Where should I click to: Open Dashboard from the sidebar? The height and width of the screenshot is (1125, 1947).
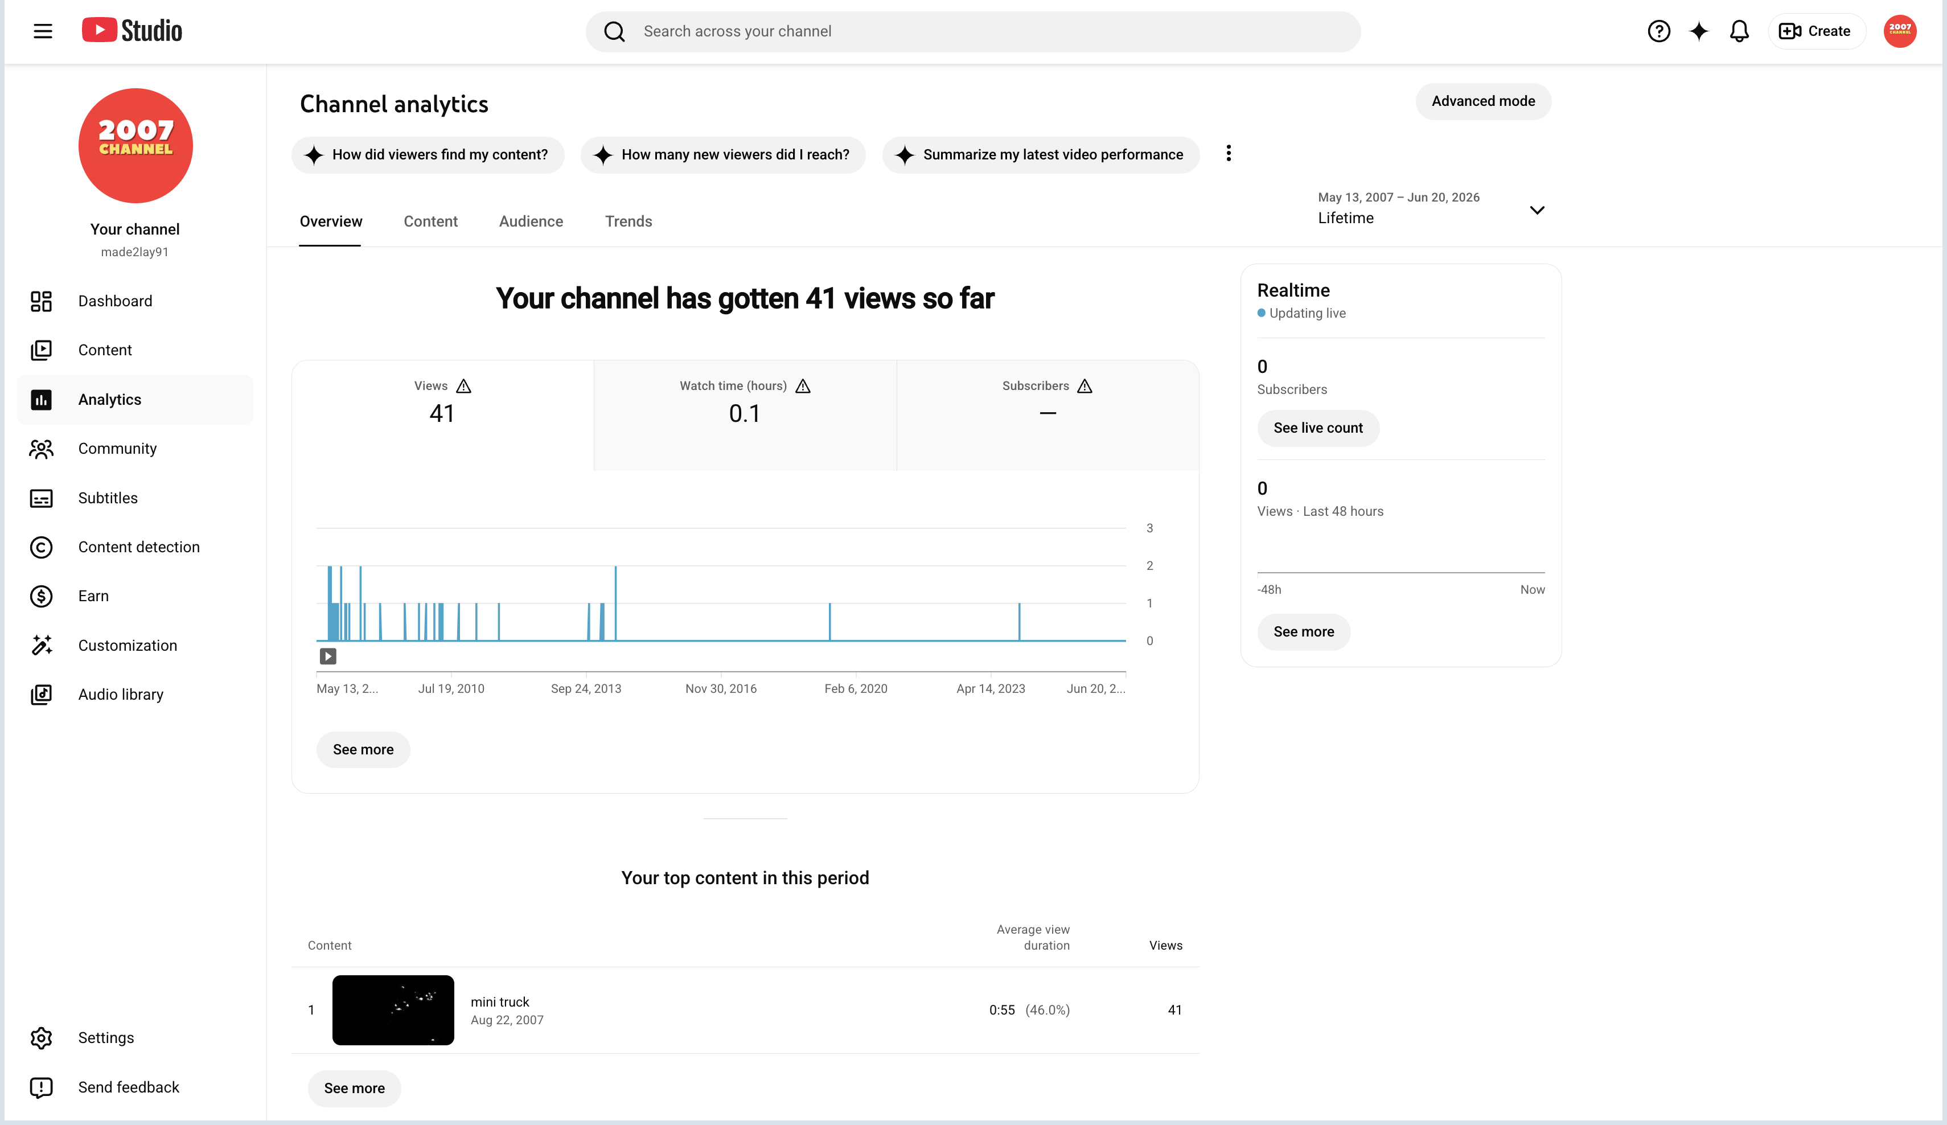click(x=135, y=301)
